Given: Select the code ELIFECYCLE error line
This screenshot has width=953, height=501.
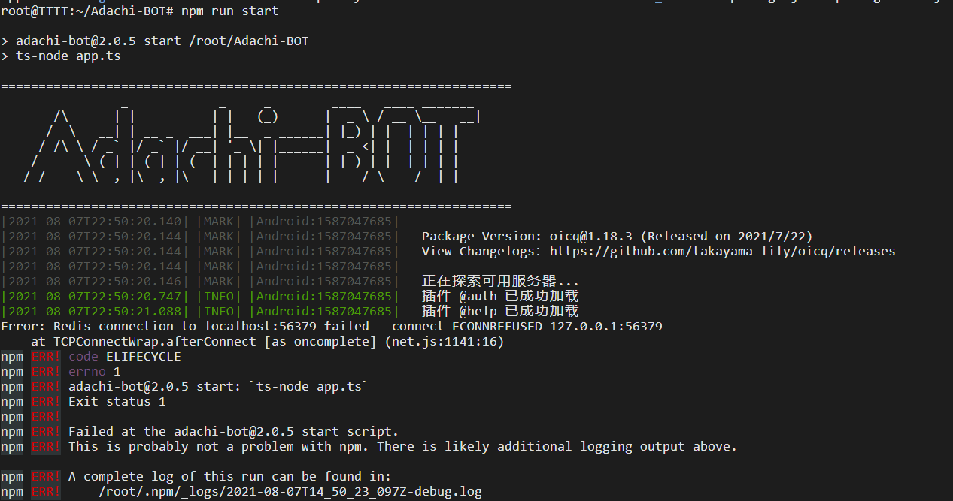Looking at the screenshot, I should coord(124,356).
